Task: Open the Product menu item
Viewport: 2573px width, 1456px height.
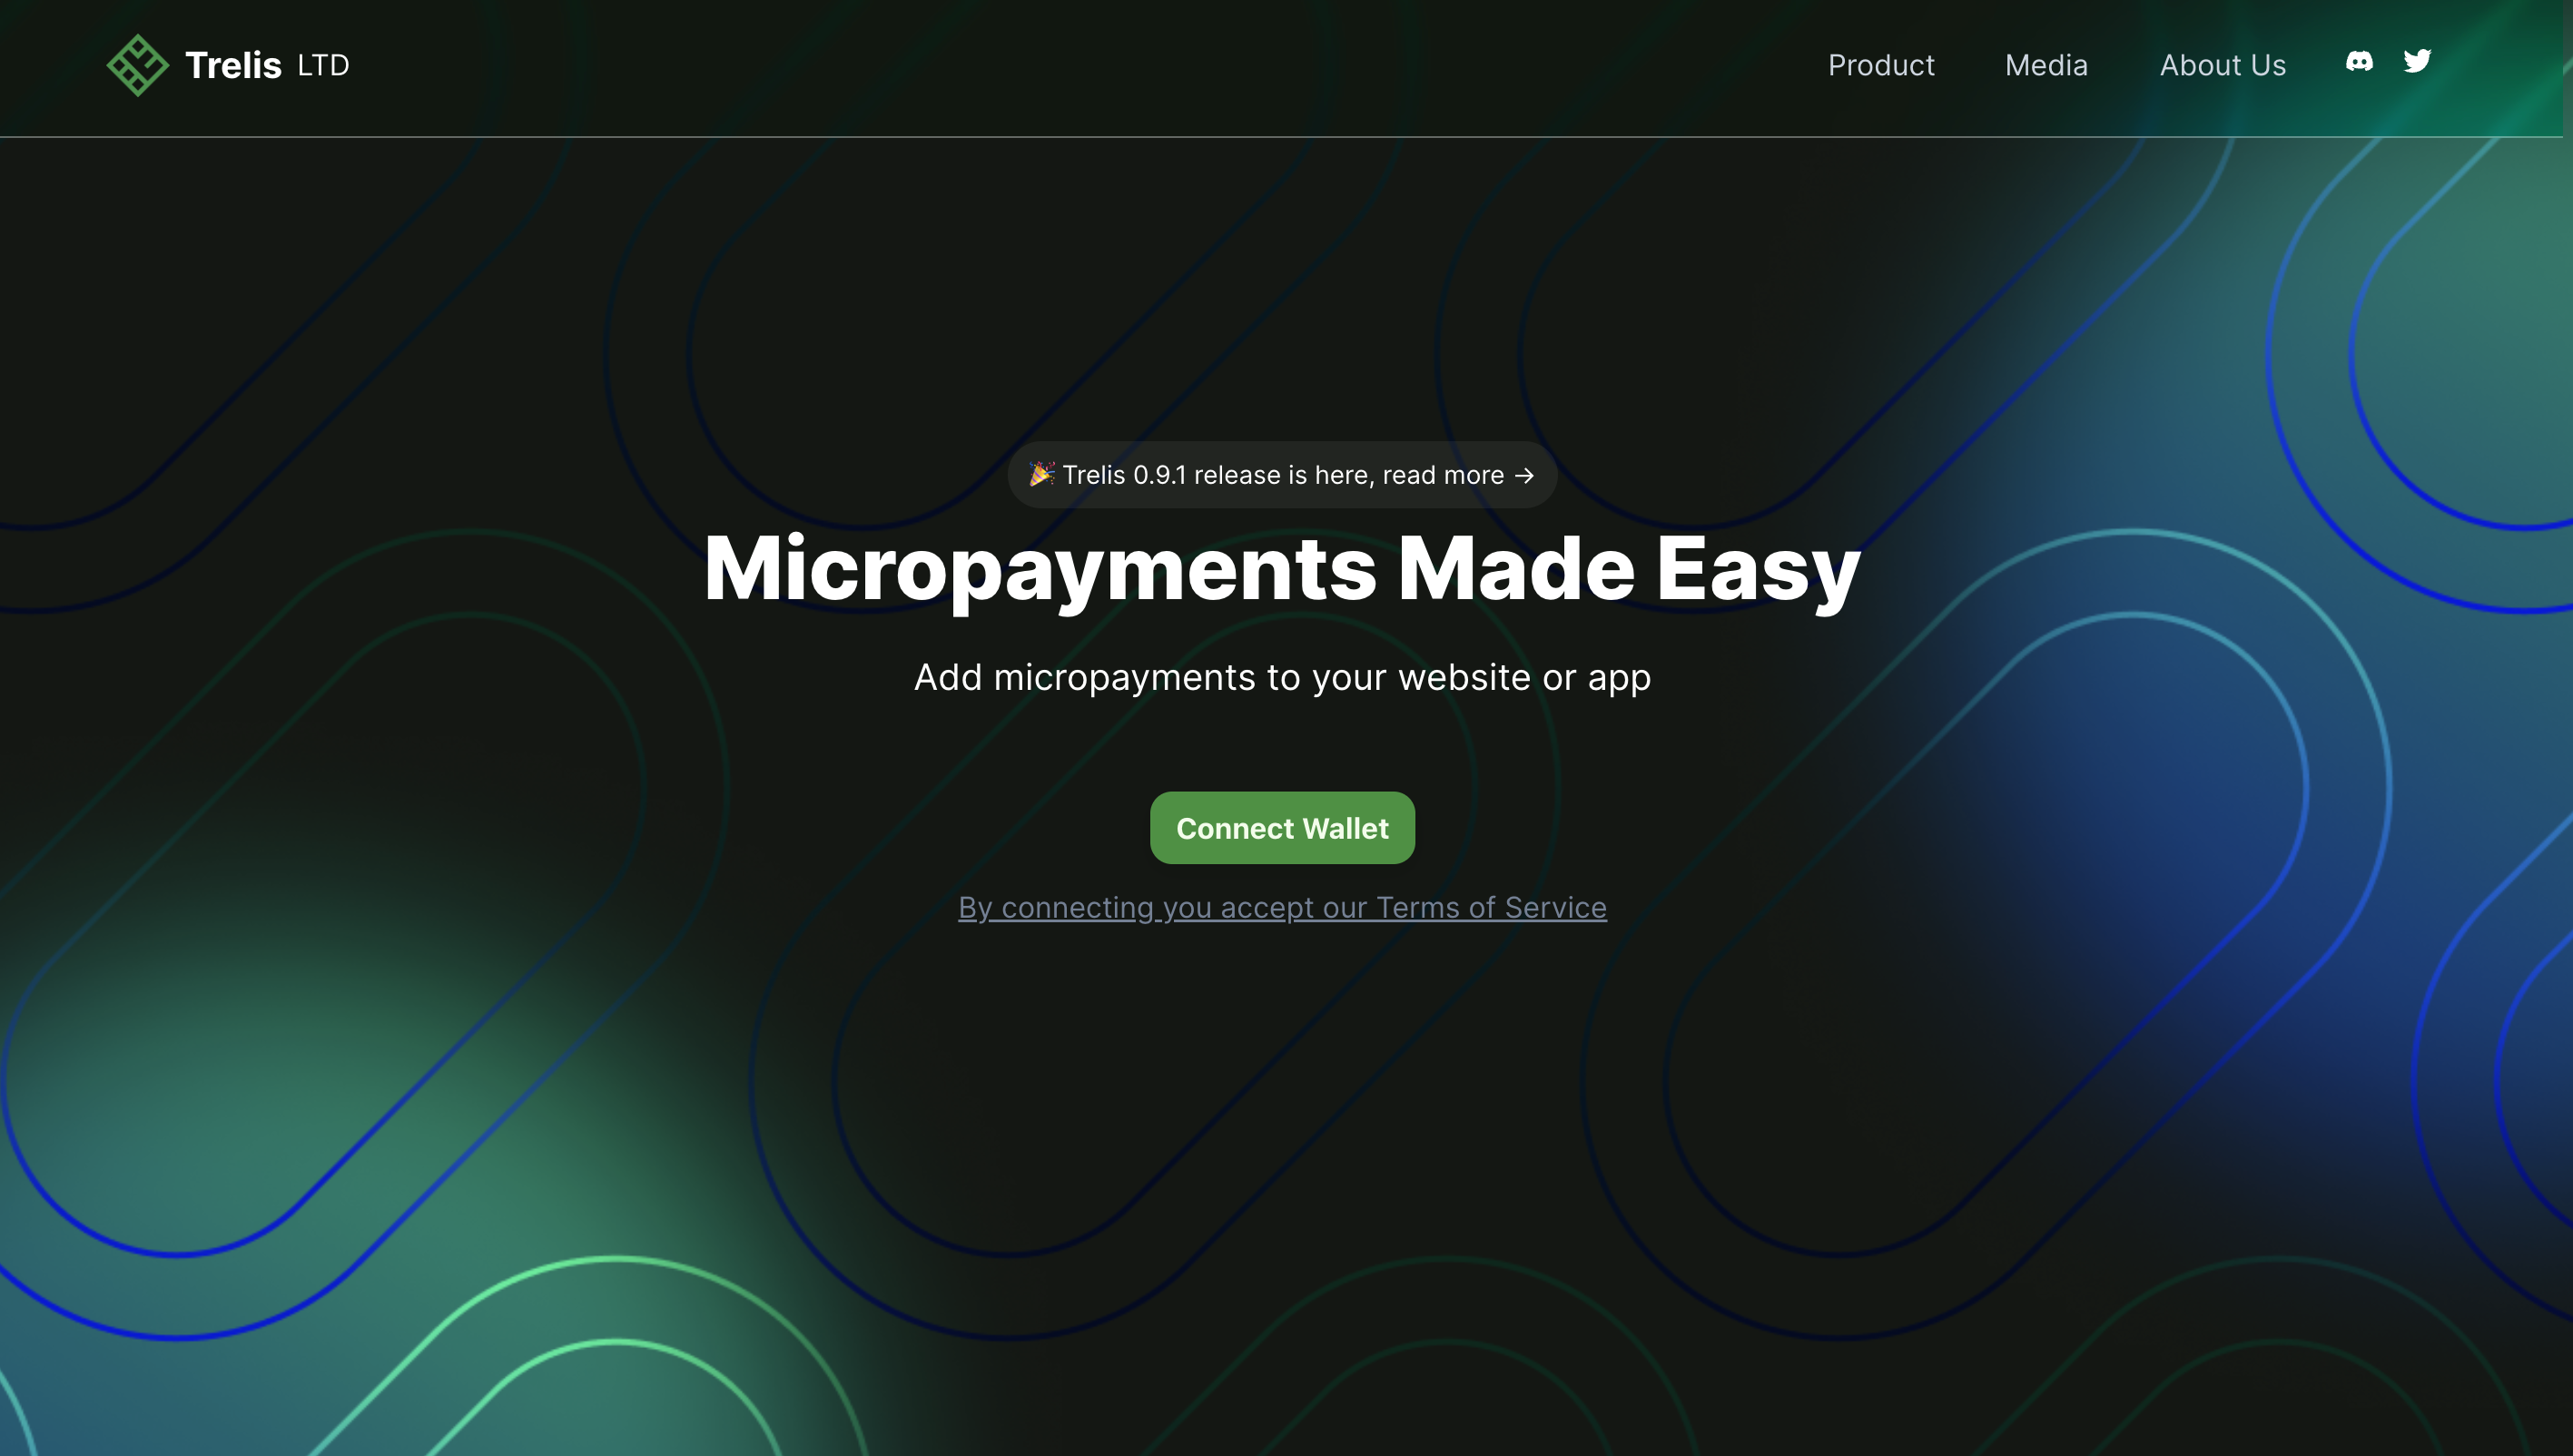Action: click(x=1881, y=66)
